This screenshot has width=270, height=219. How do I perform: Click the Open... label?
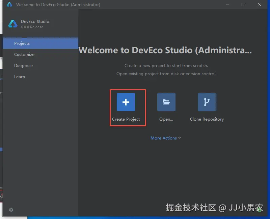point(166,119)
